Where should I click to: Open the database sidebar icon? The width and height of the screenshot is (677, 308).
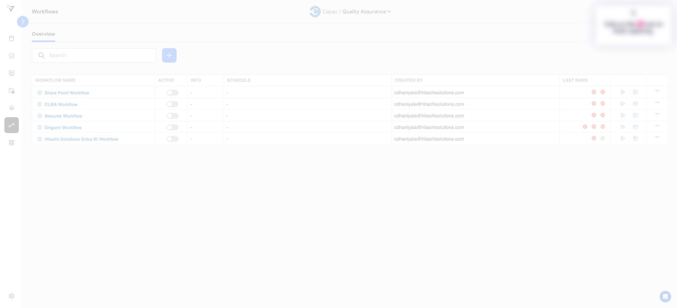pyautogui.click(x=11, y=39)
